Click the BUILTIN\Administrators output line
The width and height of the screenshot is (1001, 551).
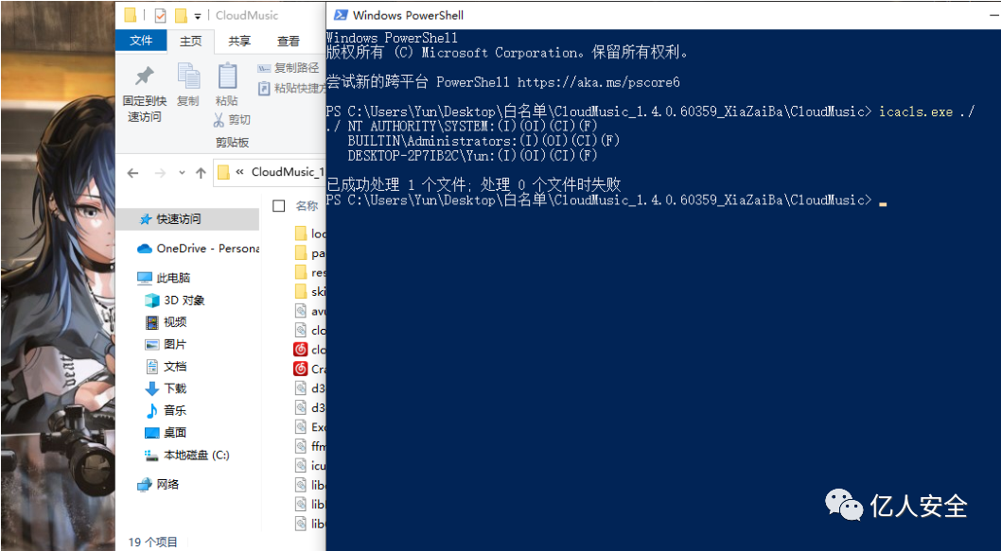[483, 140]
